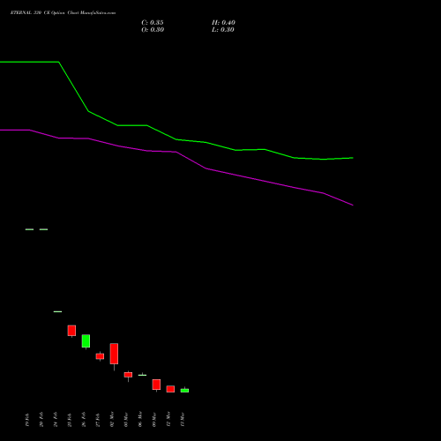The width and height of the screenshot is (441, 441).
Task: Select the low price value L: 0.30
Action: (223, 30)
